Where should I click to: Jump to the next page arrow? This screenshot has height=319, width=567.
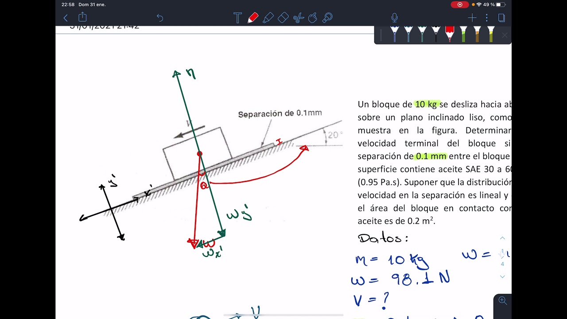[x=502, y=276]
